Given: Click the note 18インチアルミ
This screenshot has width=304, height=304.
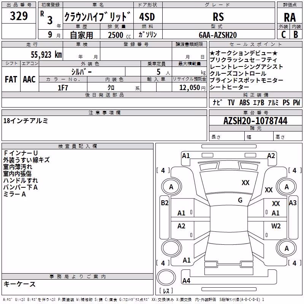Looking at the screenshot, I should click(x=25, y=121).
